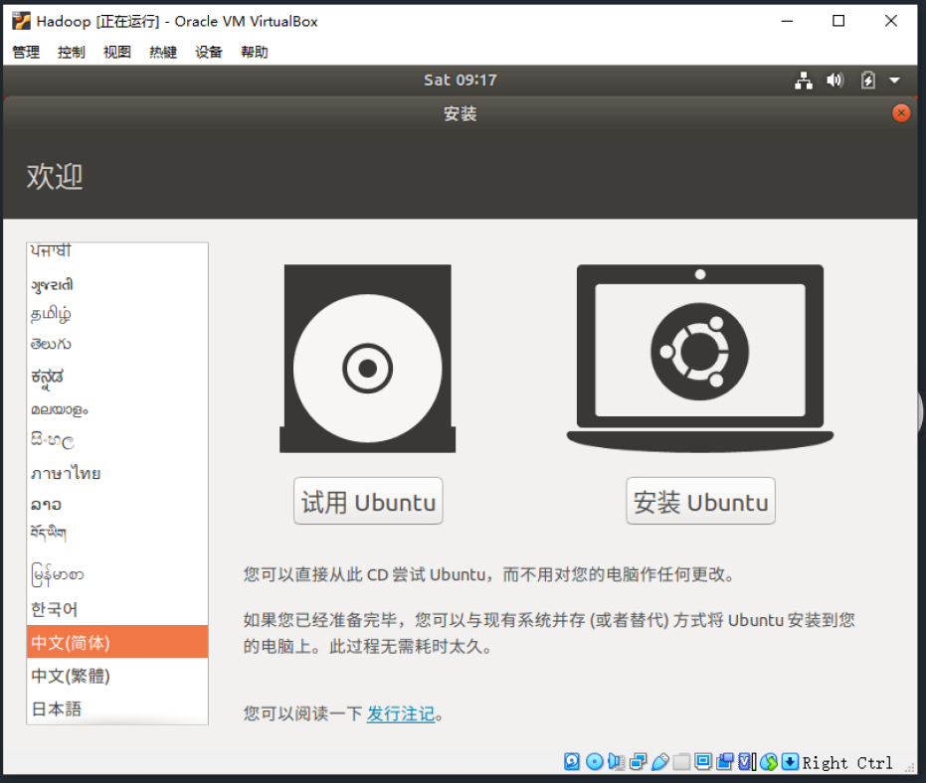Open the 管理 menu

[26, 52]
